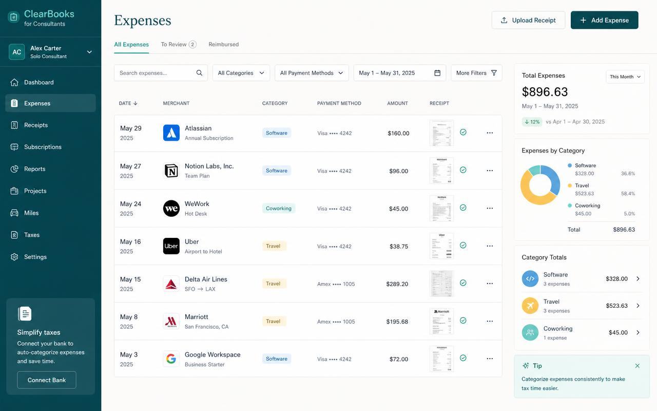
Task: Expand the Travel category total chevron
Action: 638,306
